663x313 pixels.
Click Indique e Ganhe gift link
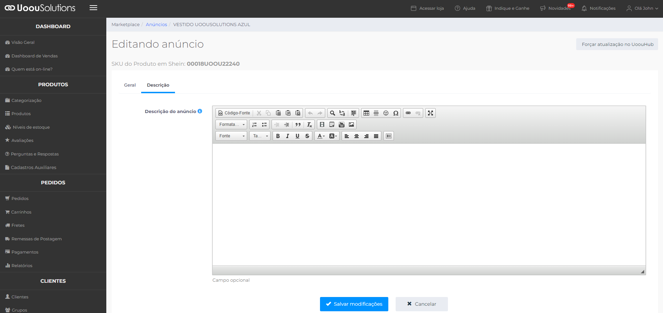tap(508, 8)
